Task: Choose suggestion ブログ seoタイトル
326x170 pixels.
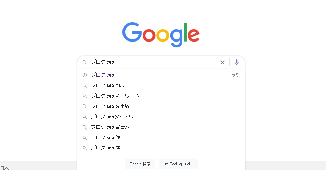Action: (112, 117)
